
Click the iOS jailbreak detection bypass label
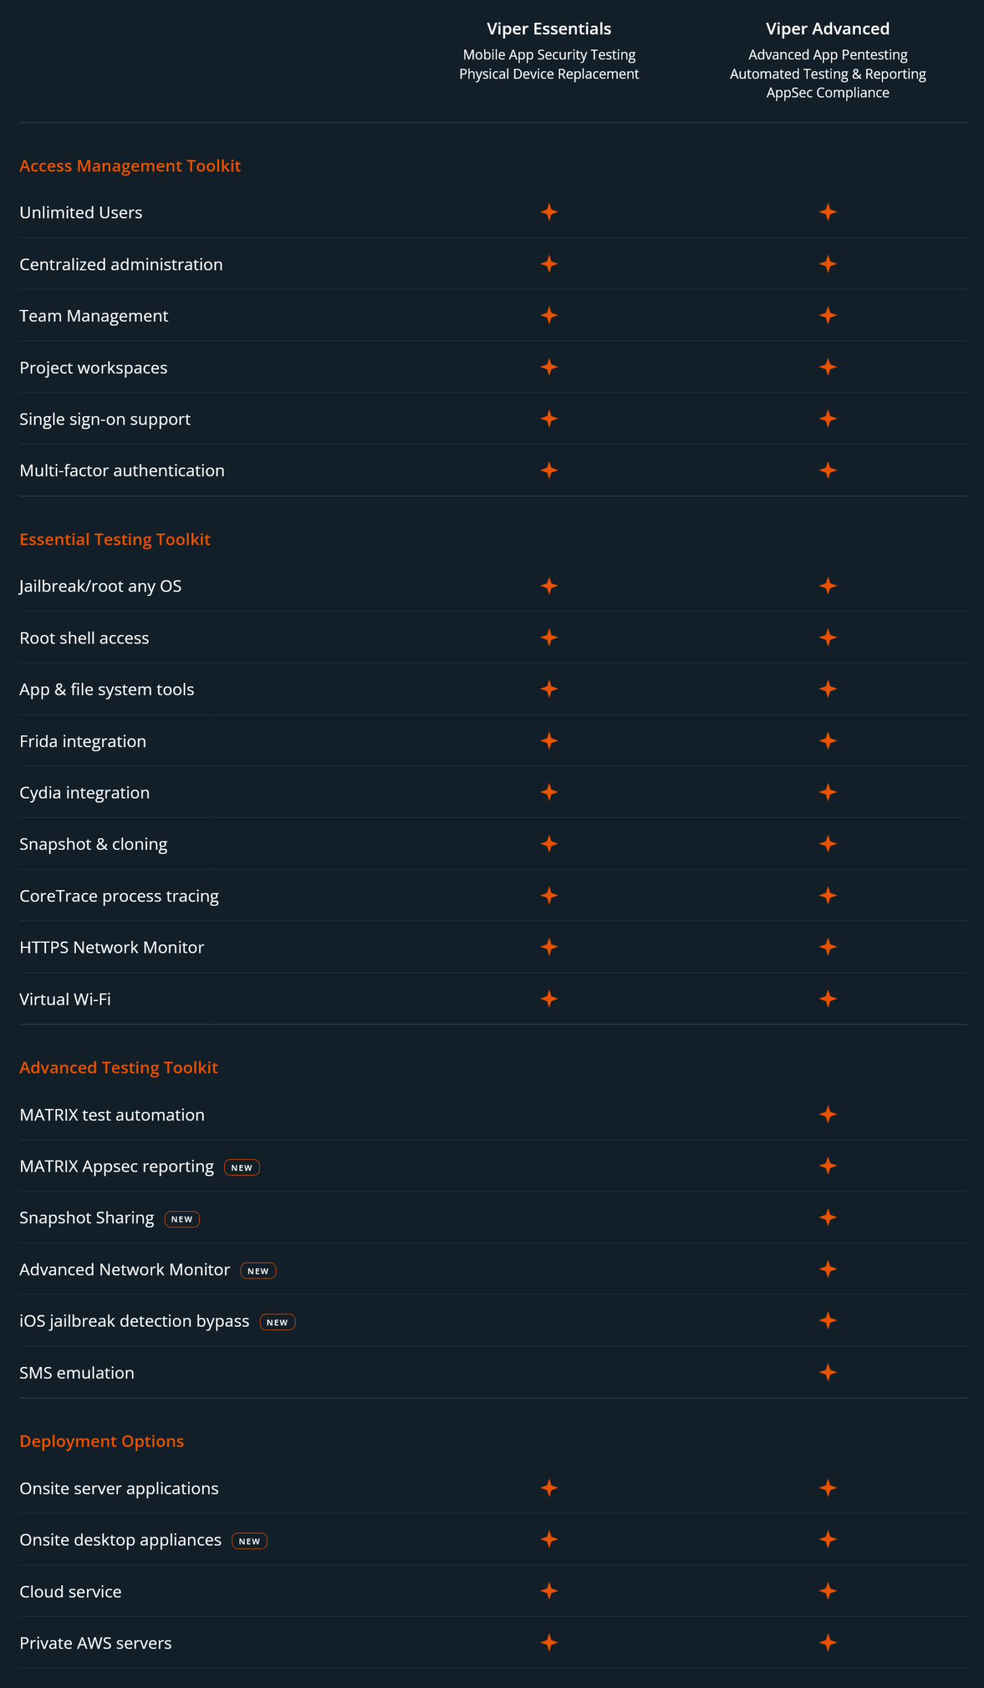point(134,1321)
